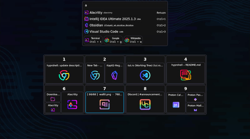This screenshot has height=139, width=250.
Task: Focus image viewer "[ 66/68 ] wall0.png" window
Action: (x=105, y=103)
